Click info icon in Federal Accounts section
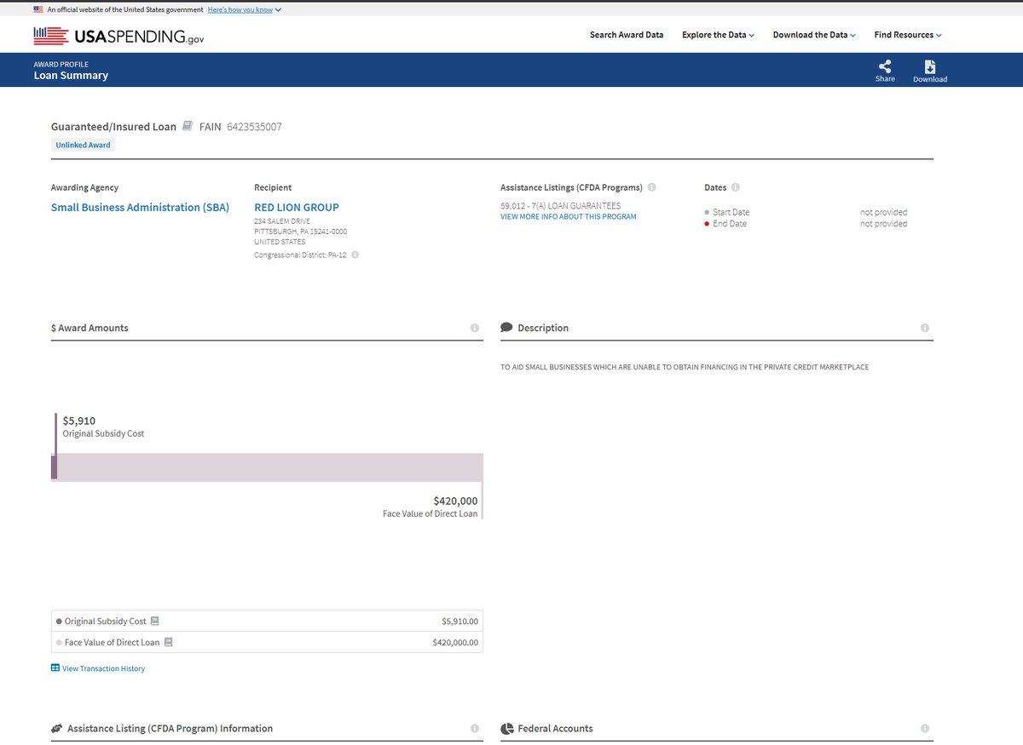 click(x=925, y=729)
